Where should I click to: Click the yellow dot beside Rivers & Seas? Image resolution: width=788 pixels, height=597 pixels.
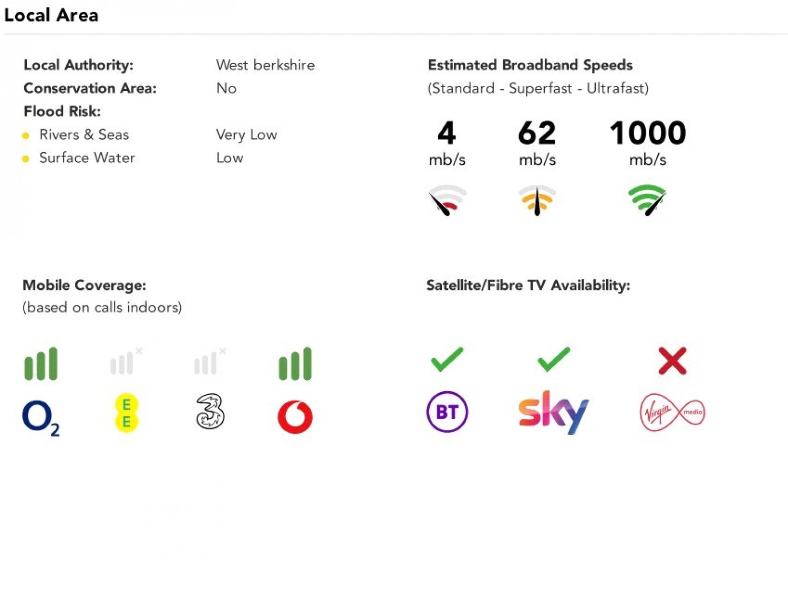[x=26, y=136]
